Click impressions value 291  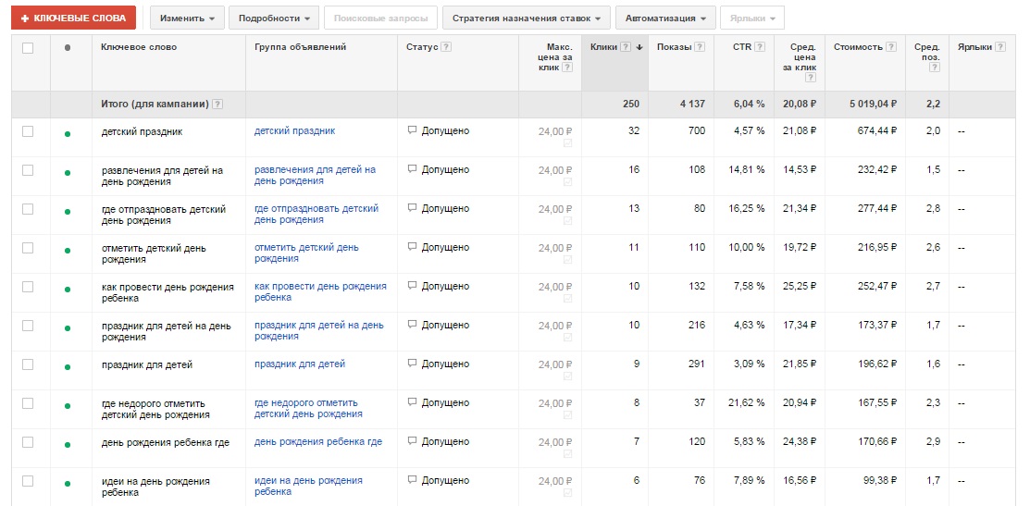[x=697, y=364]
